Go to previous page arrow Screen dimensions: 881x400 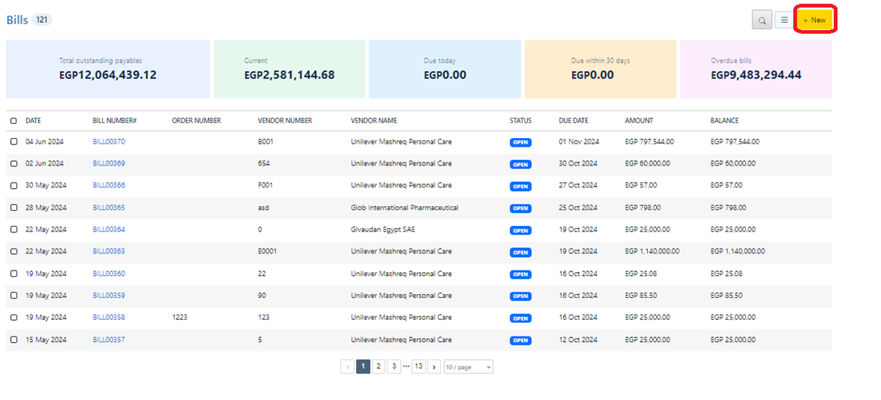[x=348, y=366]
